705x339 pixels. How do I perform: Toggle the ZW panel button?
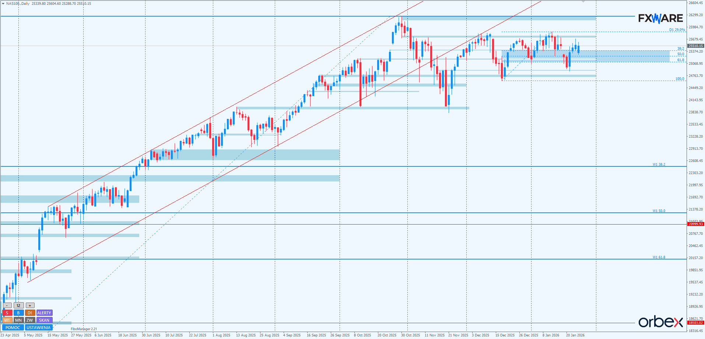pyautogui.click(x=30, y=320)
